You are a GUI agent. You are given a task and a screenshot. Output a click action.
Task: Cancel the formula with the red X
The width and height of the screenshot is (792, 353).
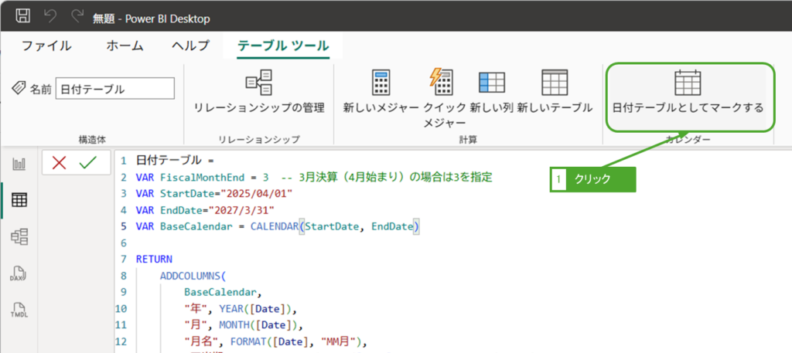[x=59, y=162]
